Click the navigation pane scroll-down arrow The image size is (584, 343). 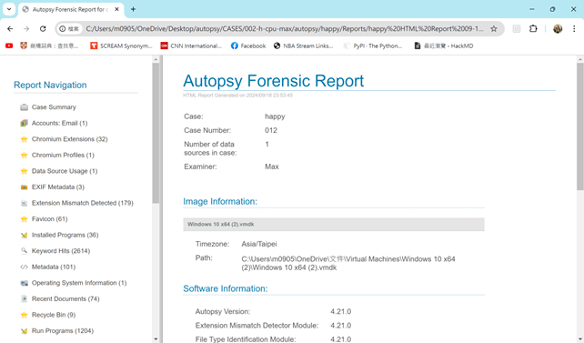(x=156, y=338)
